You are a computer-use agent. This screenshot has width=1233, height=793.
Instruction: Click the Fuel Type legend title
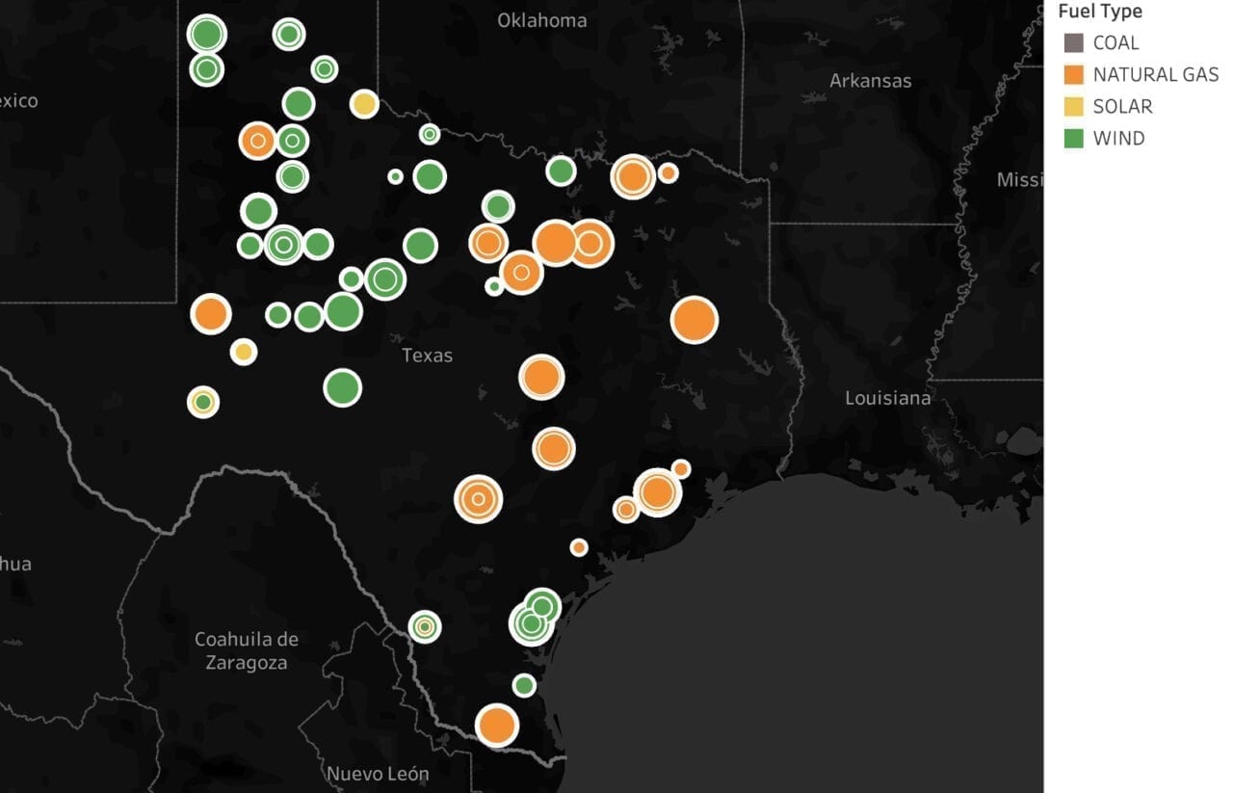(x=1101, y=11)
